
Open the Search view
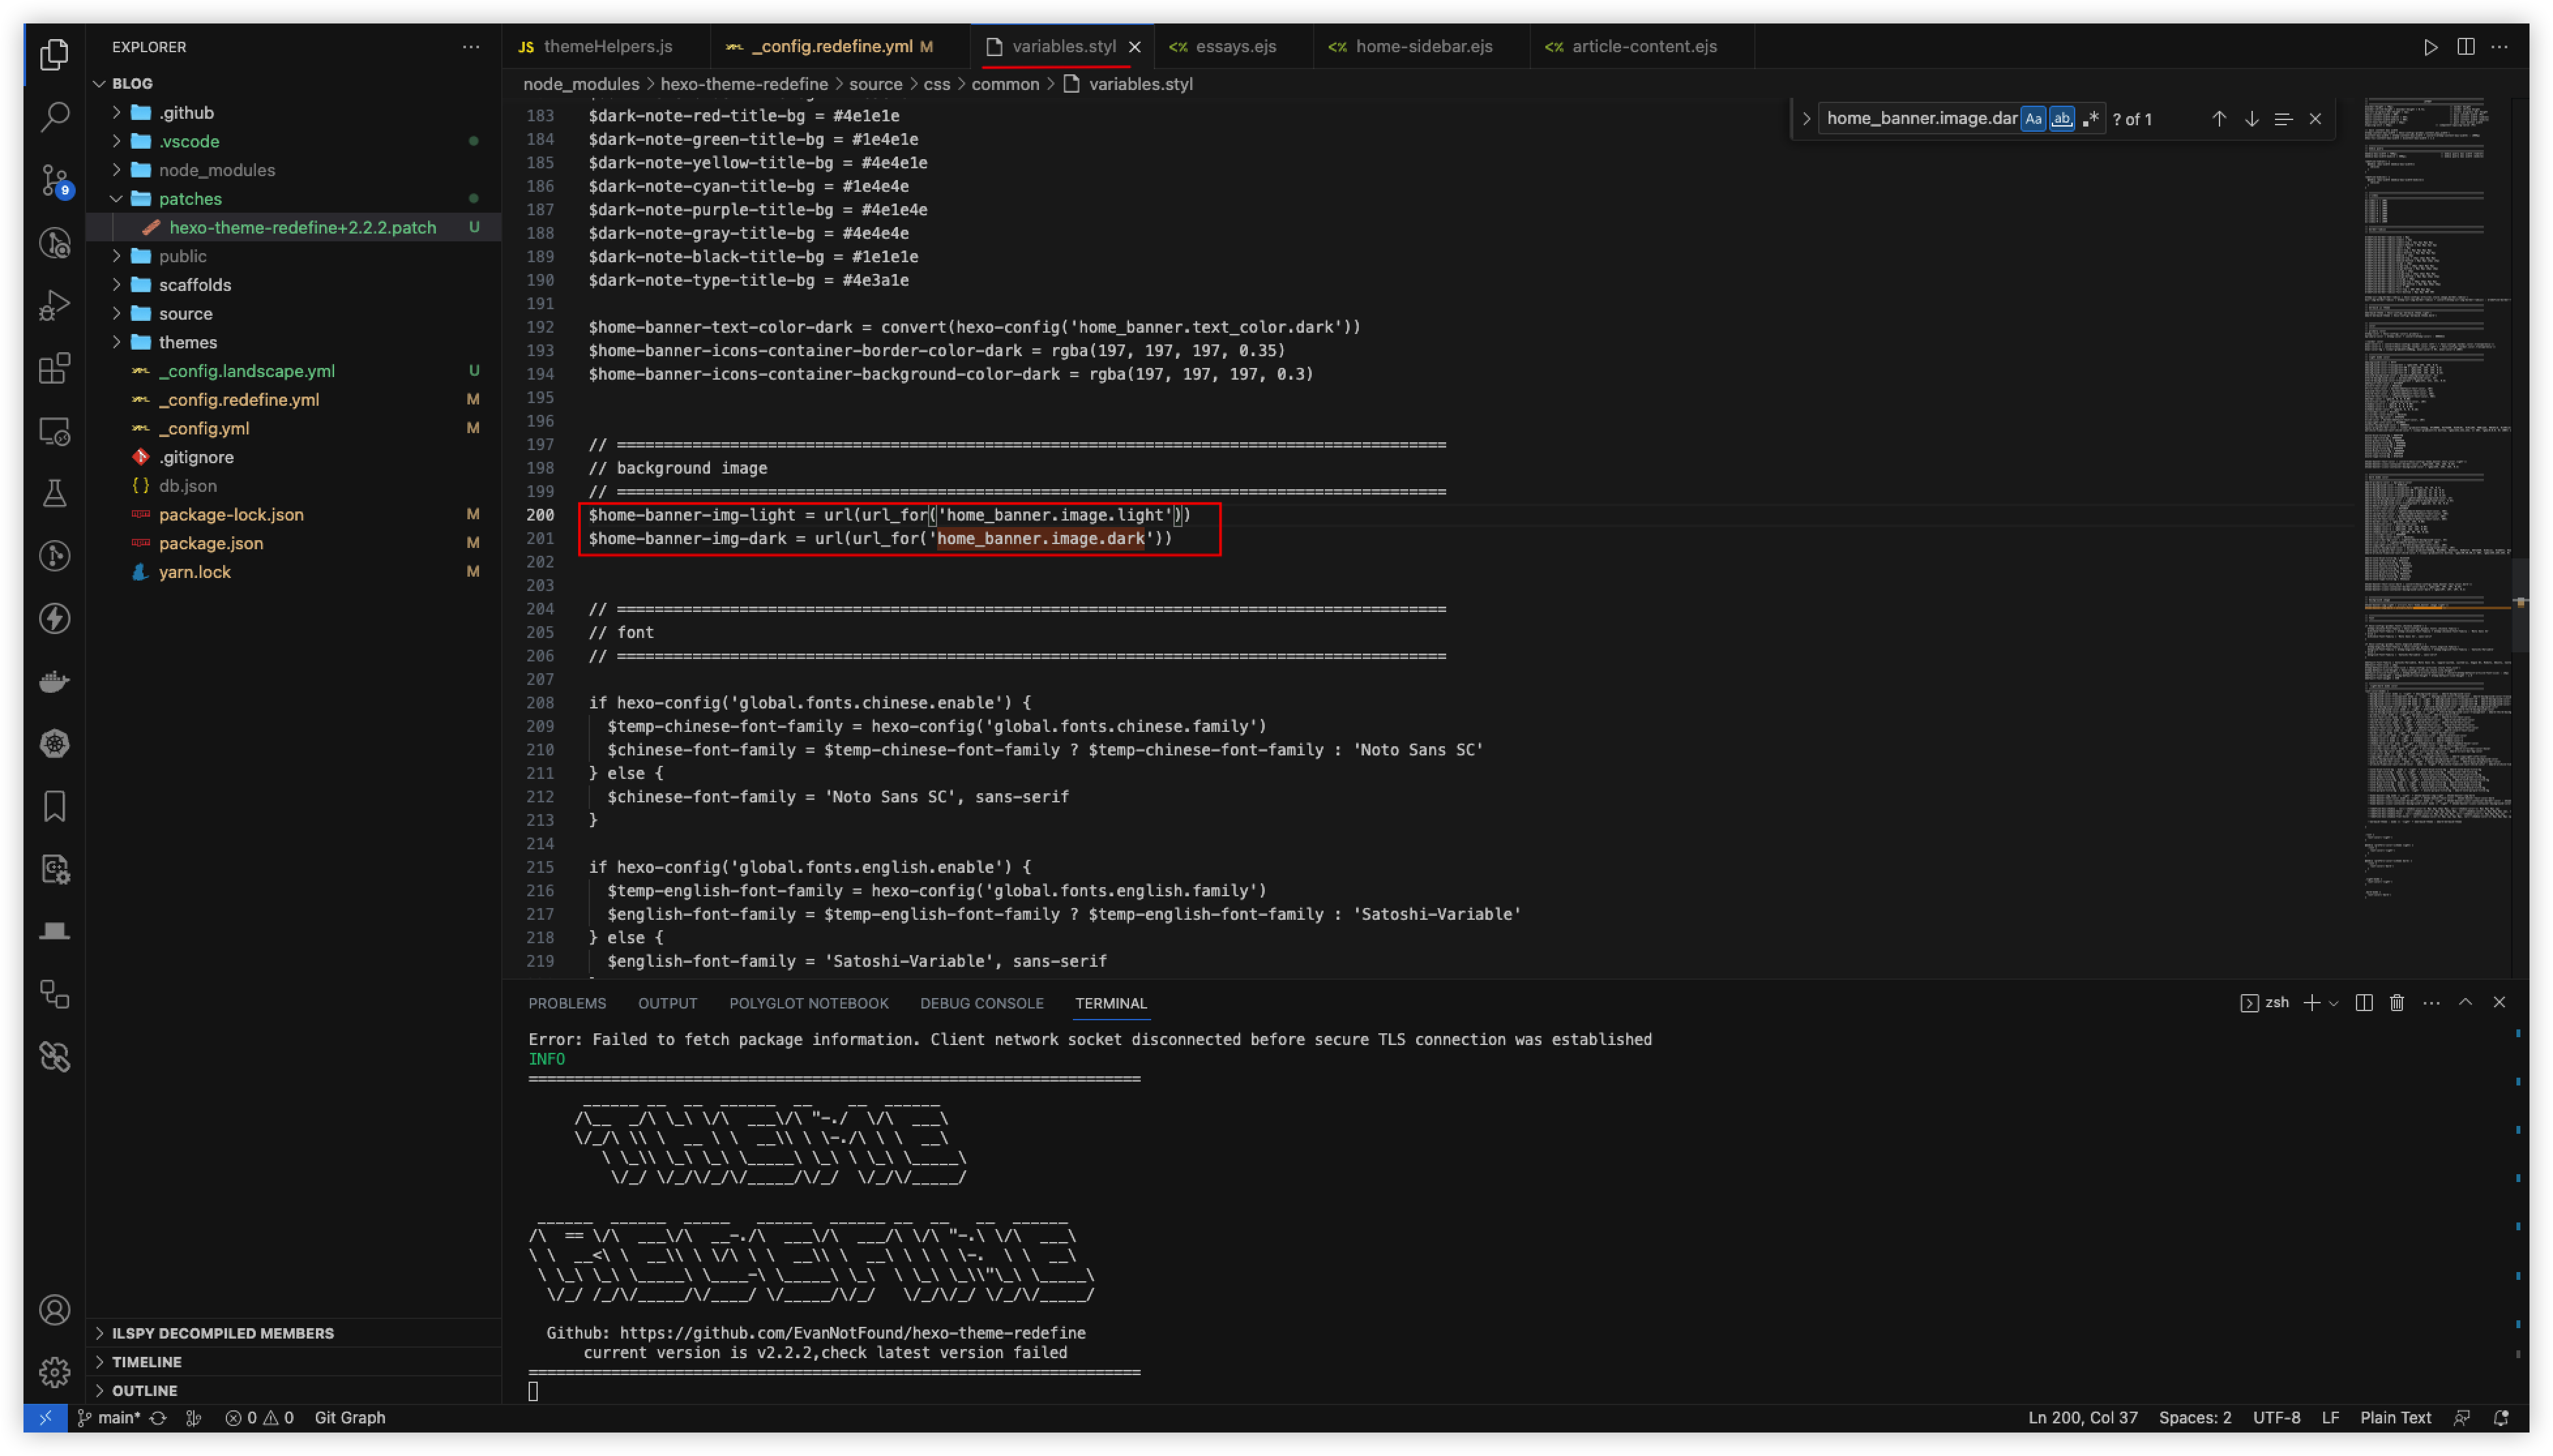coord(55,116)
